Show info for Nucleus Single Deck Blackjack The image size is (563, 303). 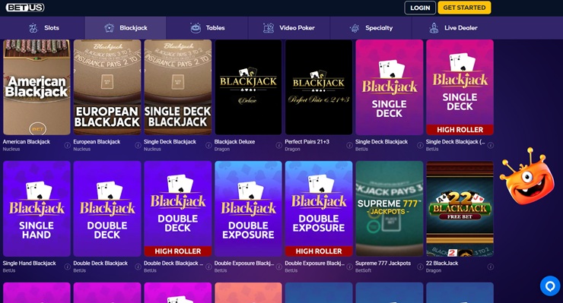[x=208, y=145]
